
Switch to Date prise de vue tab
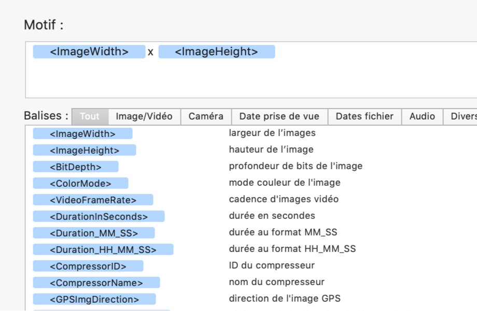point(279,116)
